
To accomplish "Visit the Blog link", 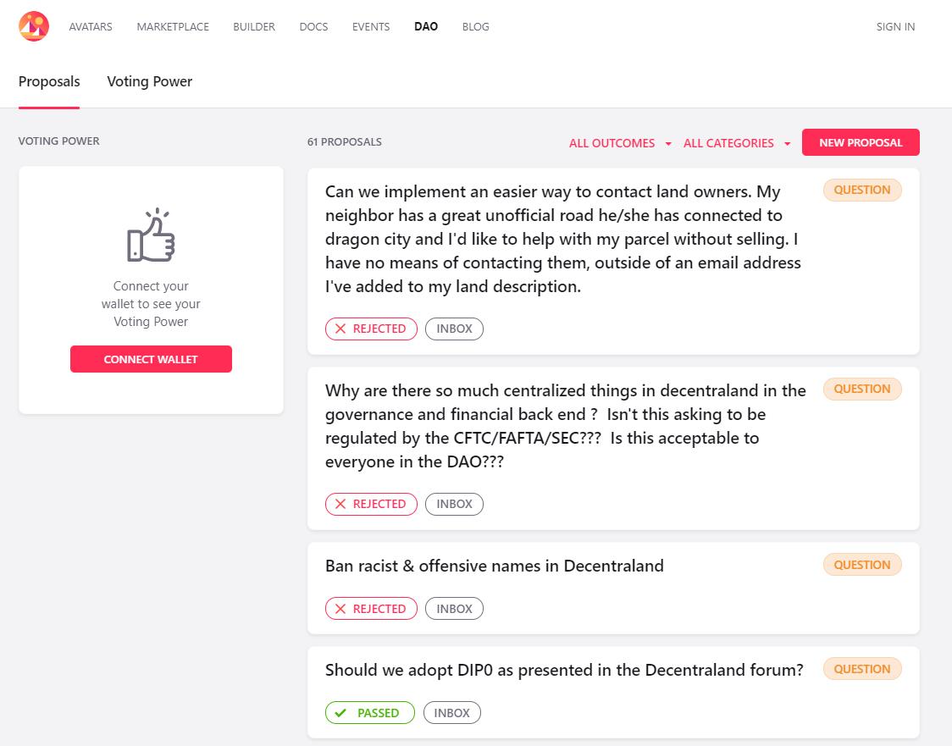I will 475,26.
